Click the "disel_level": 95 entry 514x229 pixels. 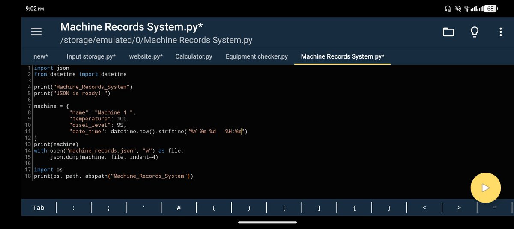[97, 125]
